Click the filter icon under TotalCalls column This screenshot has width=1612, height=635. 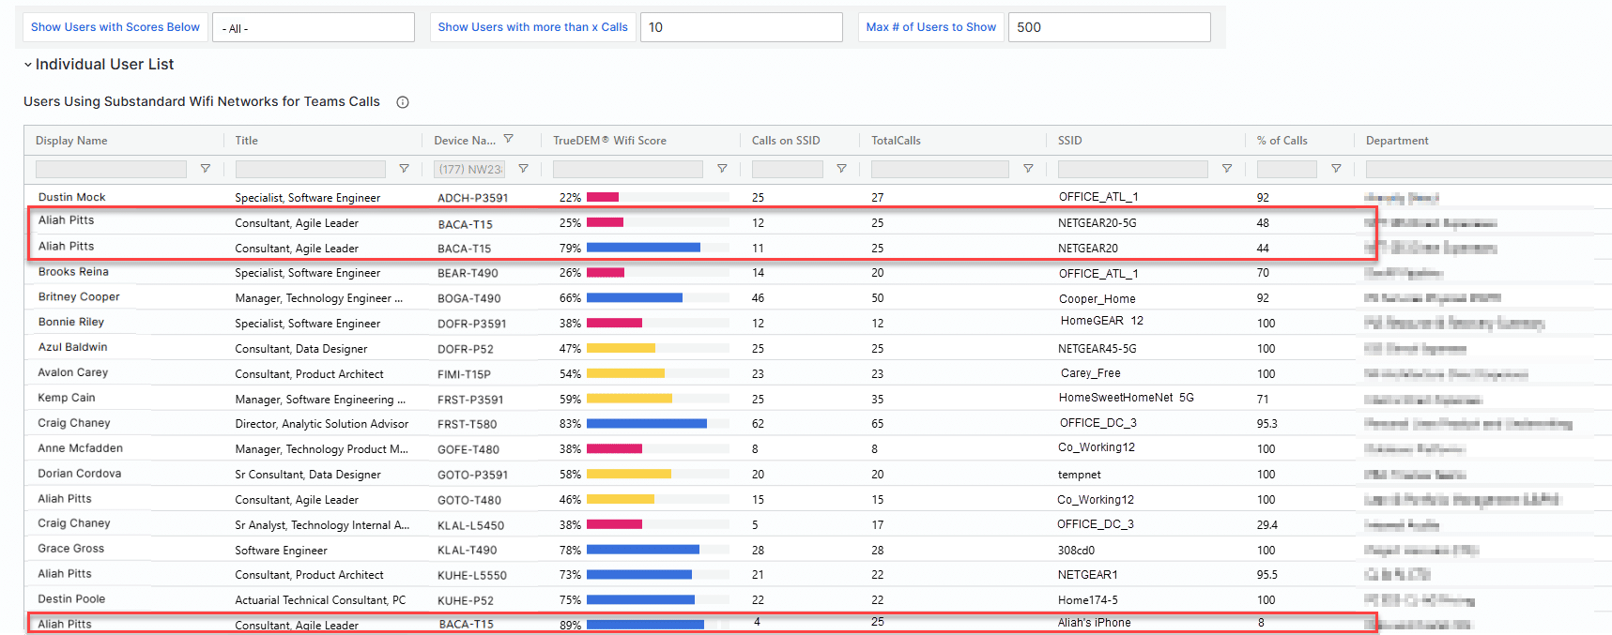coord(1028,169)
